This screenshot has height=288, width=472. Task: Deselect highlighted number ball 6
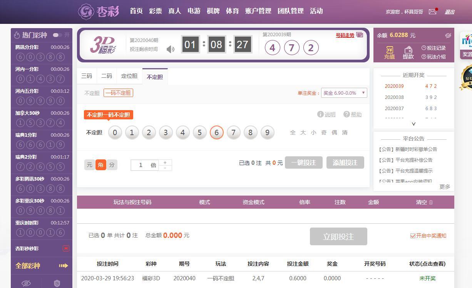pos(217,132)
